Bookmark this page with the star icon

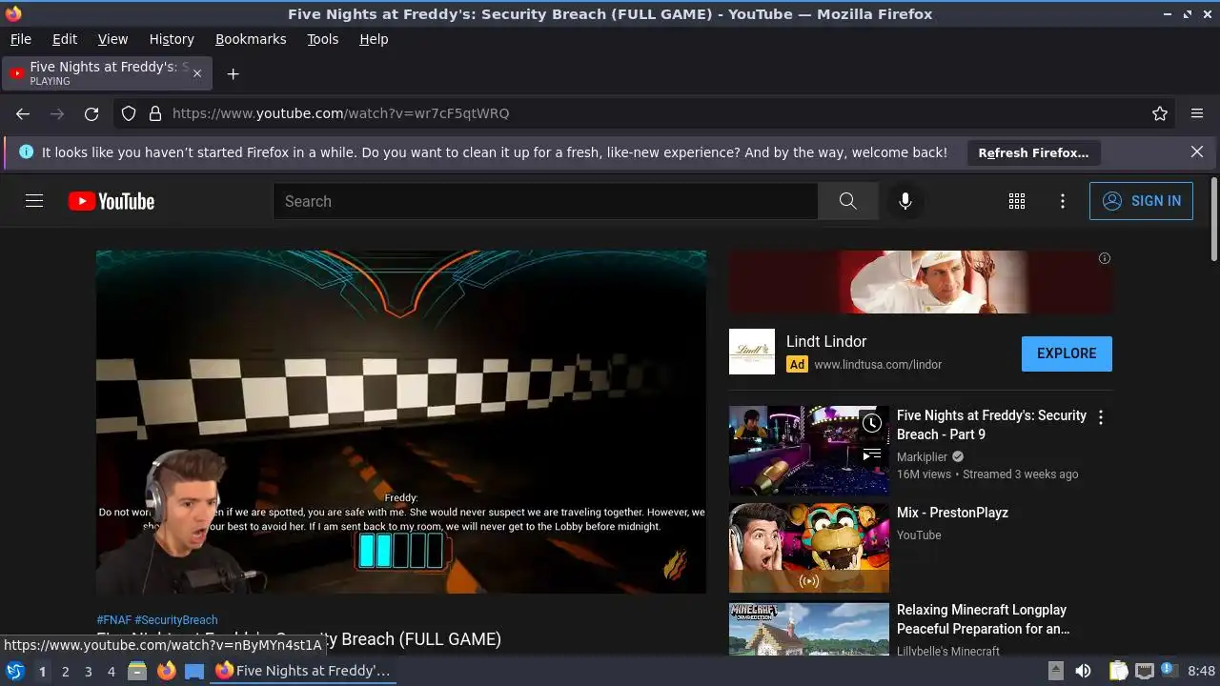[x=1160, y=113]
